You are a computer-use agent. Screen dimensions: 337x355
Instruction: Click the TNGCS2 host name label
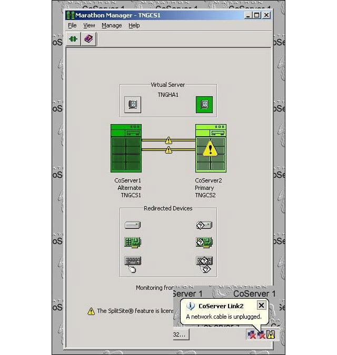coord(205,195)
